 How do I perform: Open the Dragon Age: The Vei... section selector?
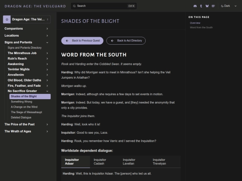[x=27, y=19]
